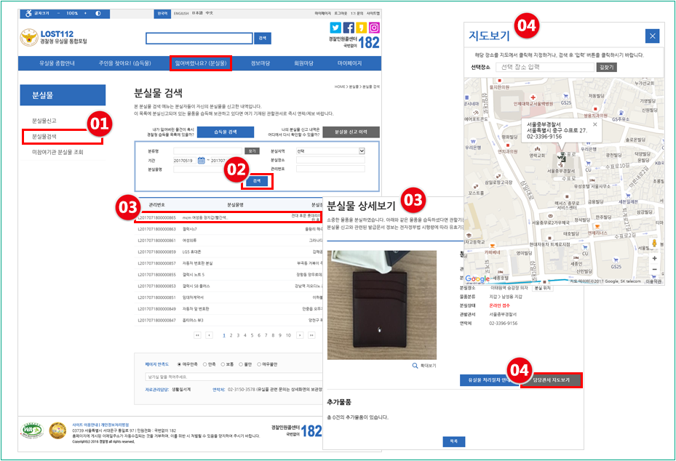The image size is (676, 461).
Task: Click the 찾기 button next to 분류명
Action: [x=252, y=151]
